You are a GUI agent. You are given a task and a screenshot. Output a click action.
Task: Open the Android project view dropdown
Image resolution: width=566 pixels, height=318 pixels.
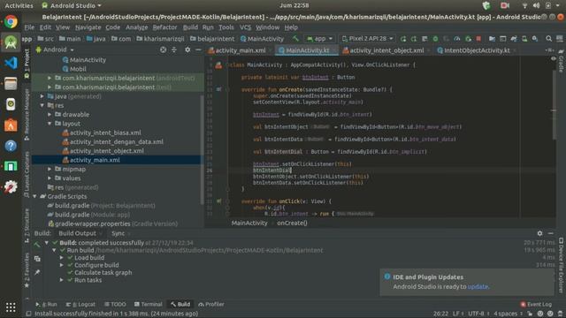55,49
